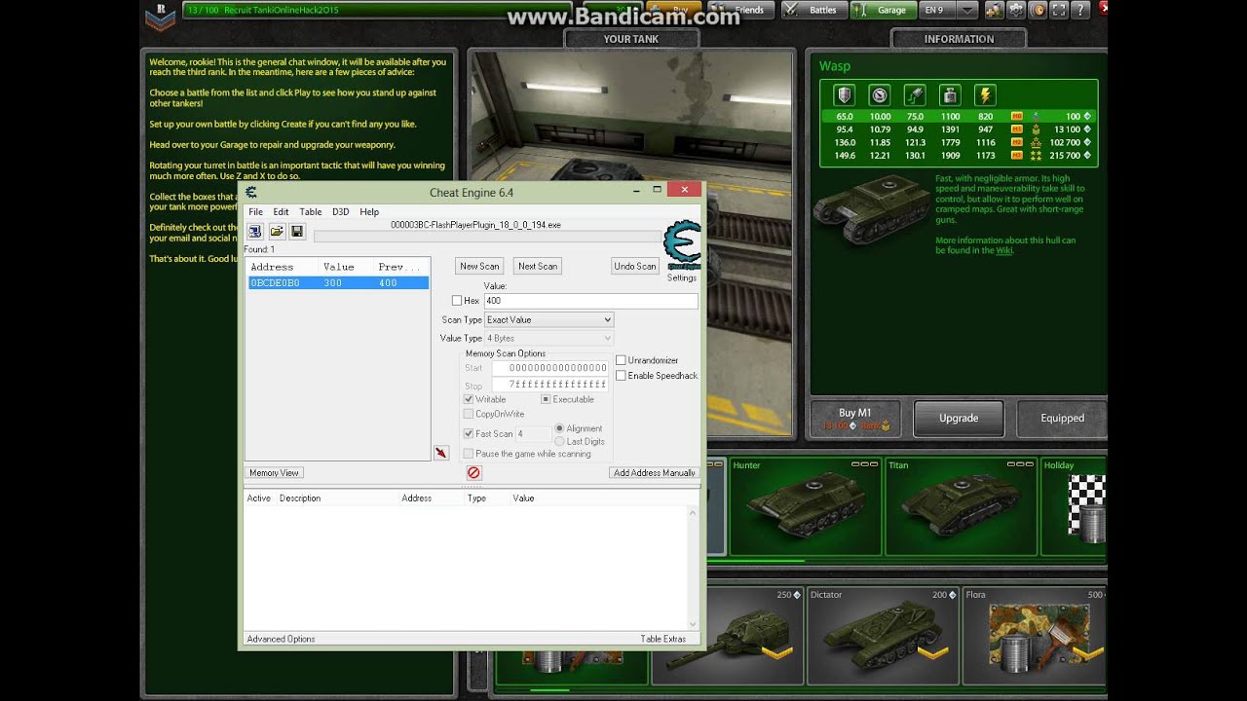Enable the Unrandomizer checkbox
Viewport: 1247px width, 701px height.
click(621, 360)
